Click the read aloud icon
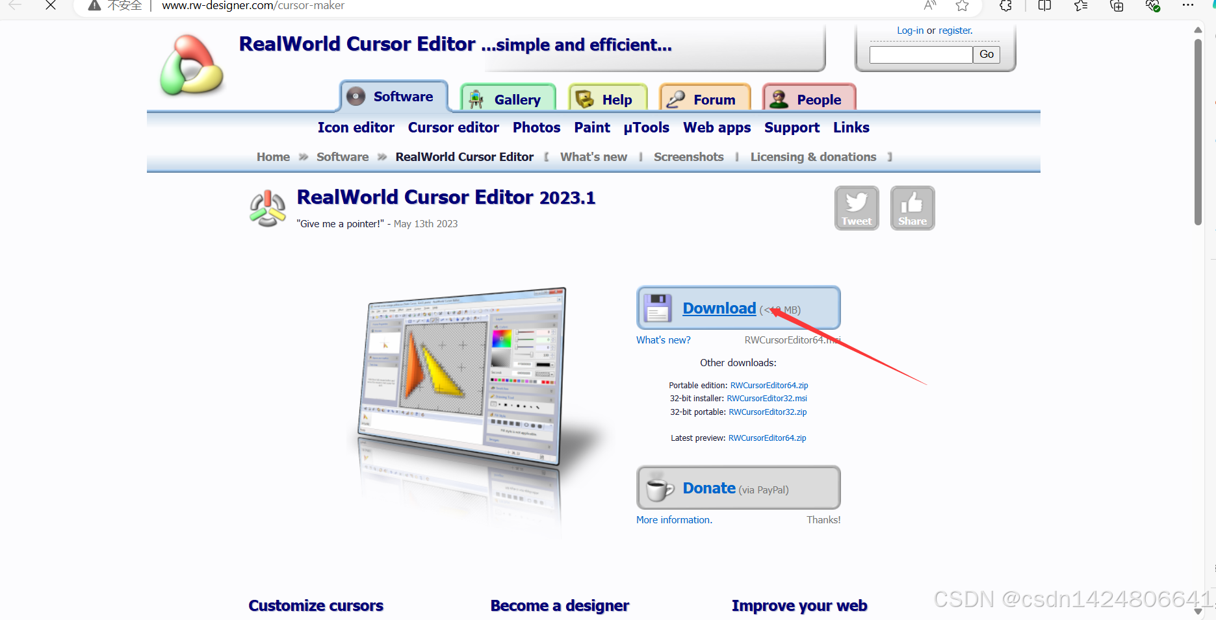Screen dimensions: 1216x620 930,6
